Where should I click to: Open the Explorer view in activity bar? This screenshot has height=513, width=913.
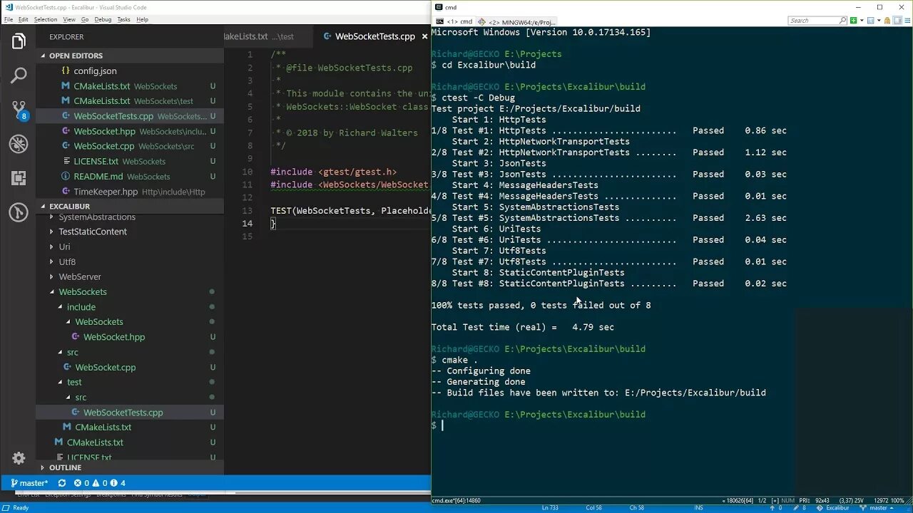point(19,42)
